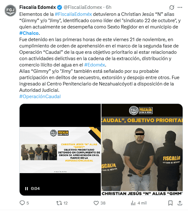Like the post with heart icon
Image resolution: width=188 pixels, height=213 pixels.
pos(96,203)
